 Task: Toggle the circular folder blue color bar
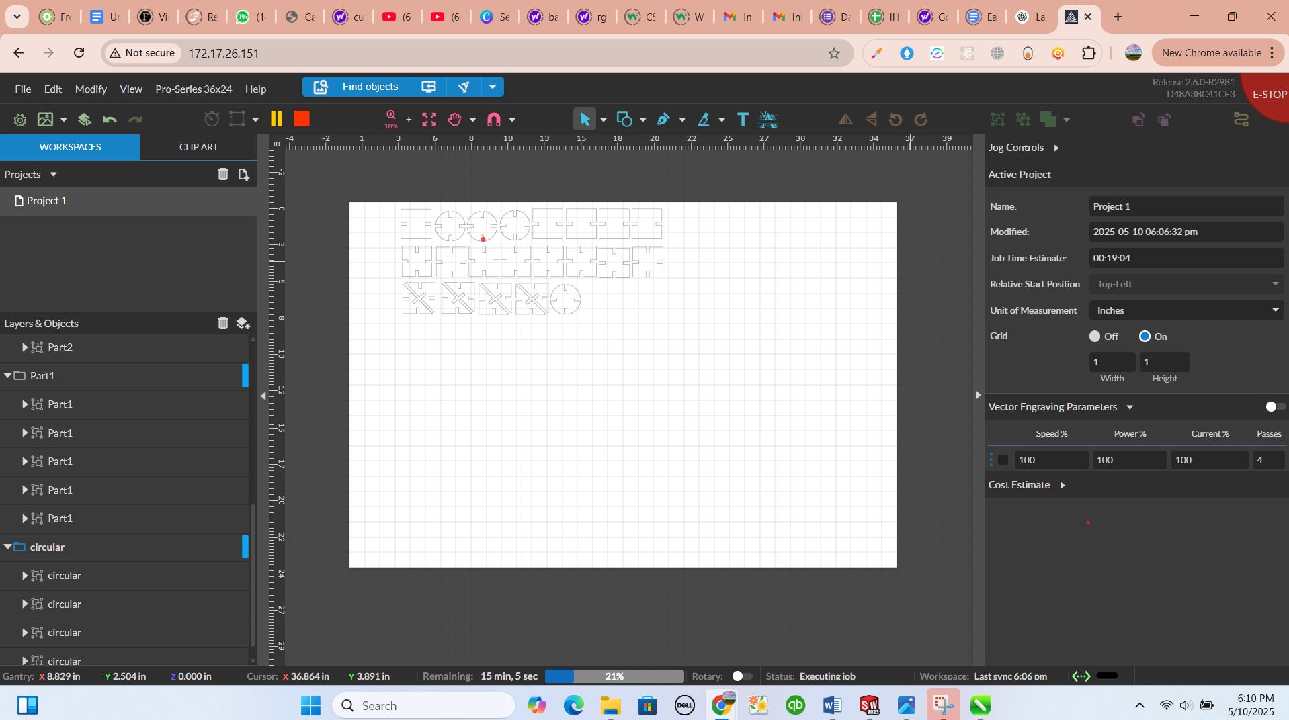click(x=245, y=547)
